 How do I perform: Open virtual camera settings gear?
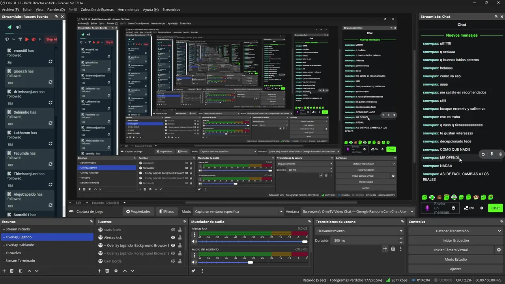point(499,250)
